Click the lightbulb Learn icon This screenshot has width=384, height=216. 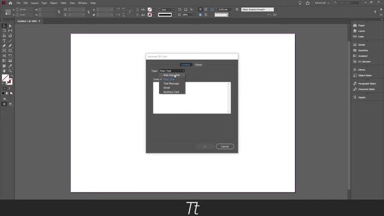tap(300, 3)
